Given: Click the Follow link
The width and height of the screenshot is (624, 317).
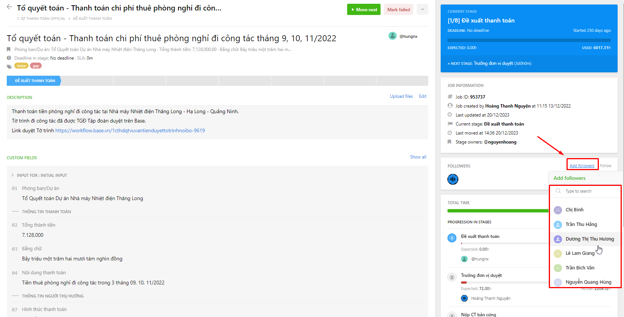Looking at the screenshot, I should (x=605, y=166).
